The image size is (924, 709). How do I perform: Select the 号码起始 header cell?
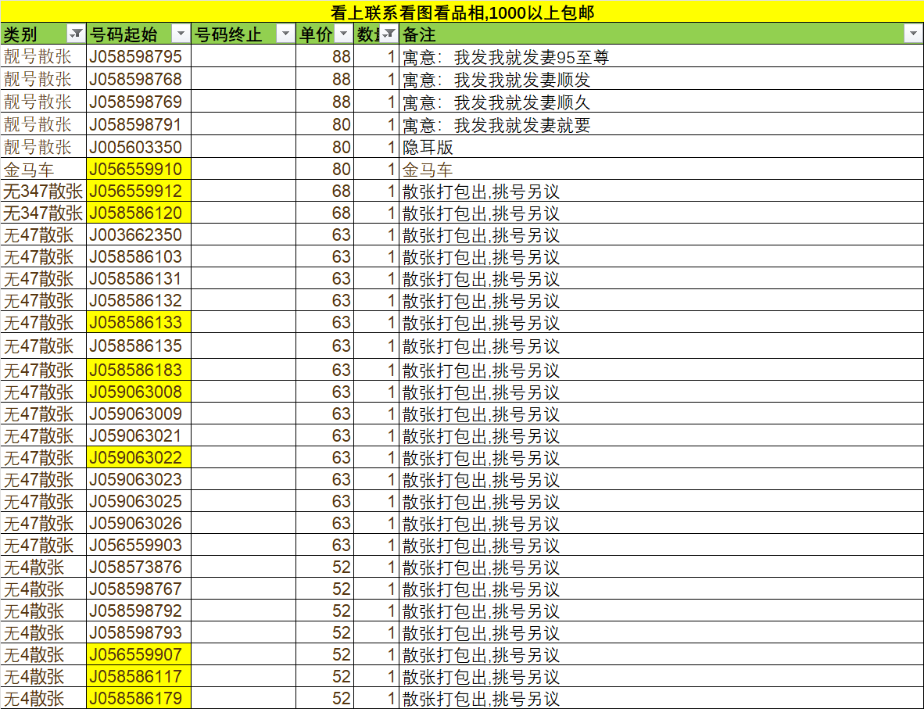pyautogui.click(x=139, y=34)
